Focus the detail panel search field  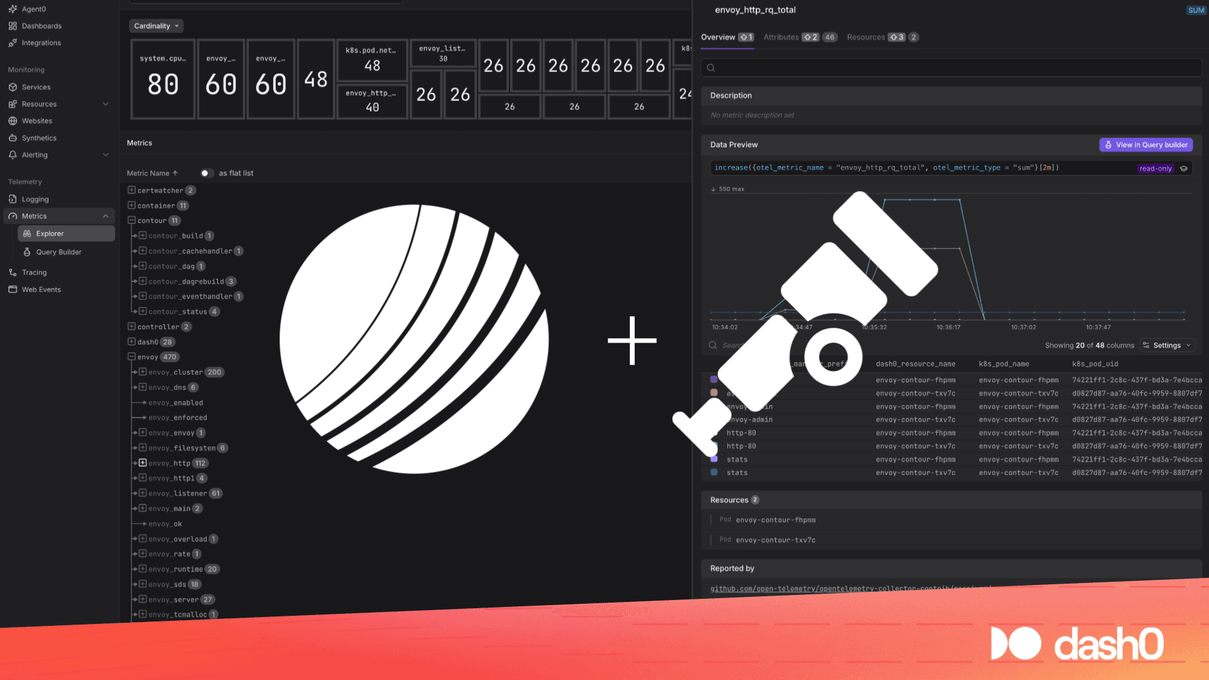point(951,68)
